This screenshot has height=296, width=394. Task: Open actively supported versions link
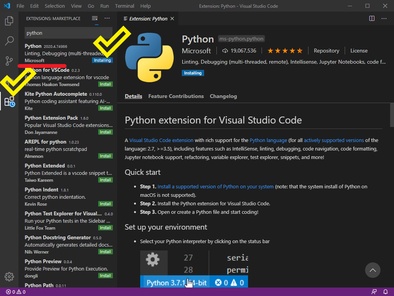click(x=334, y=140)
